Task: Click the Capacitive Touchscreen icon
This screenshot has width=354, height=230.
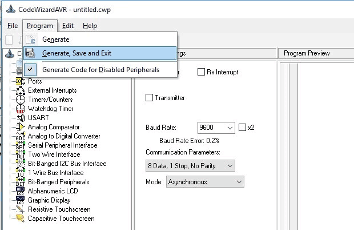Action: tap(21, 219)
